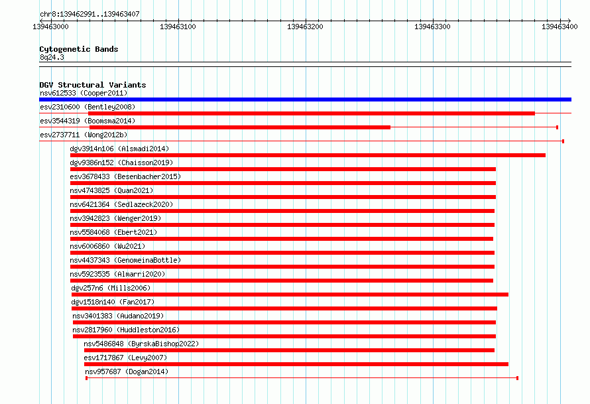590x404 pixels.
Task: Open nsv3942823 (Wenger2019) variant
Action: tap(115, 218)
